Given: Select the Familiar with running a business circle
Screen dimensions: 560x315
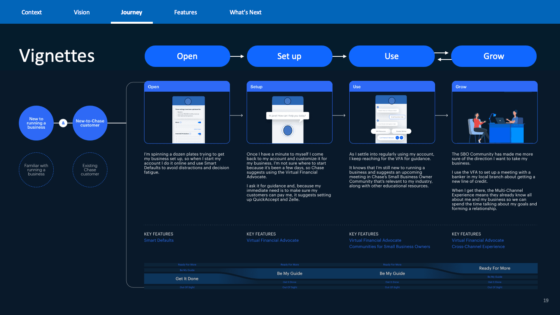Looking at the screenshot, I should click(36, 170).
